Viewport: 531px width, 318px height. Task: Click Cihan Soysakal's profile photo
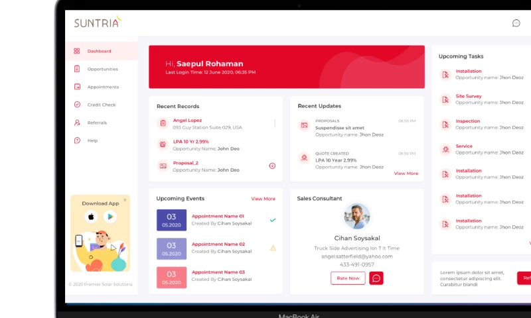coord(357,216)
